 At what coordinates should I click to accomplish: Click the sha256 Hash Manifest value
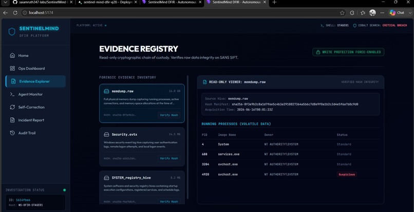[295, 104]
